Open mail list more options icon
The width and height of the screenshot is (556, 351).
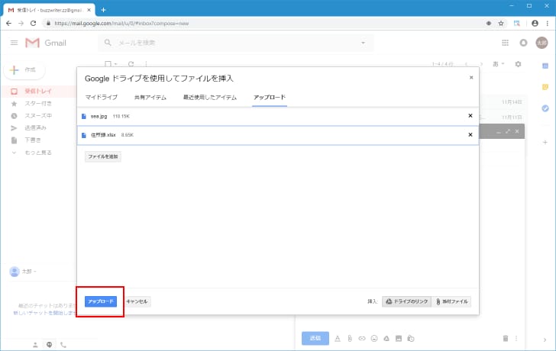pos(146,64)
